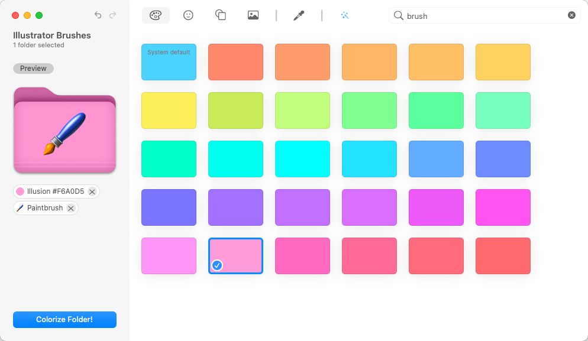
Task: Close the window with red button
Action: pos(15,15)
